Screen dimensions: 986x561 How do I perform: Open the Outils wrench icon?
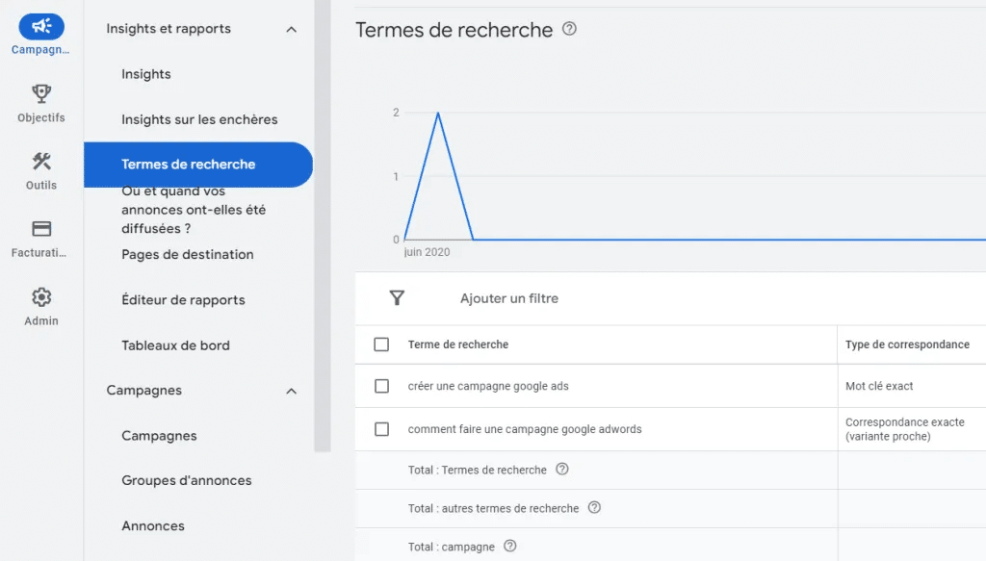39,161
